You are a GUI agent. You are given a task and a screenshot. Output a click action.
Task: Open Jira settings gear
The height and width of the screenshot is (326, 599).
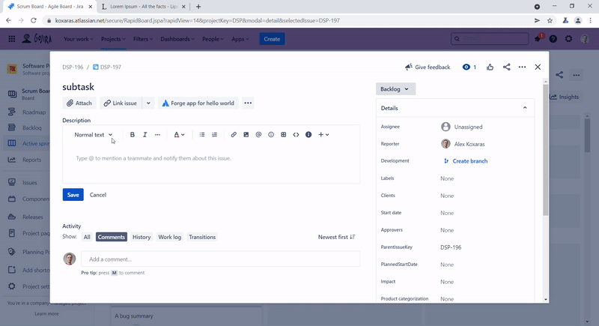[x=569, y=39]
